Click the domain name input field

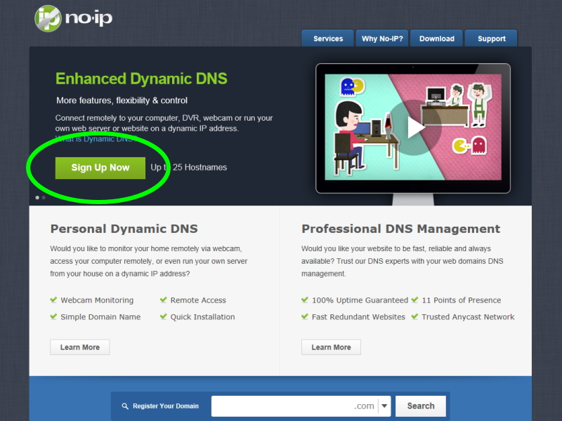tap(294, 406)
